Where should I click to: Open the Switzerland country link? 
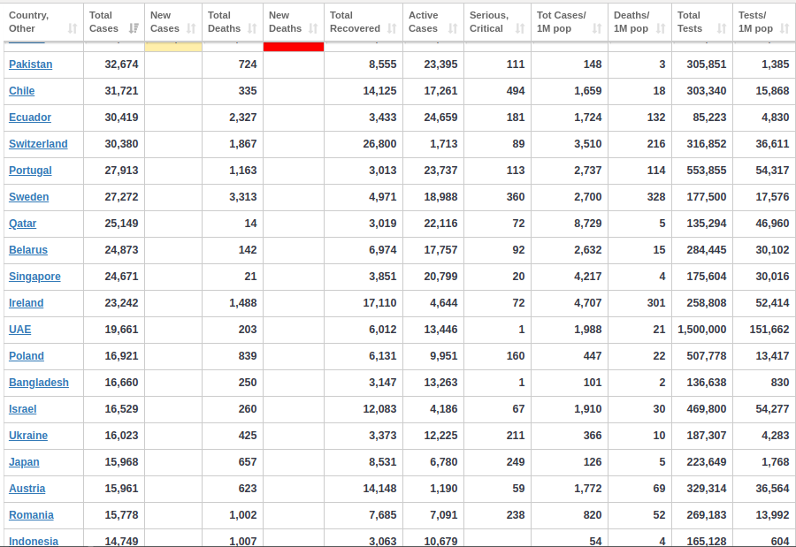38,144
